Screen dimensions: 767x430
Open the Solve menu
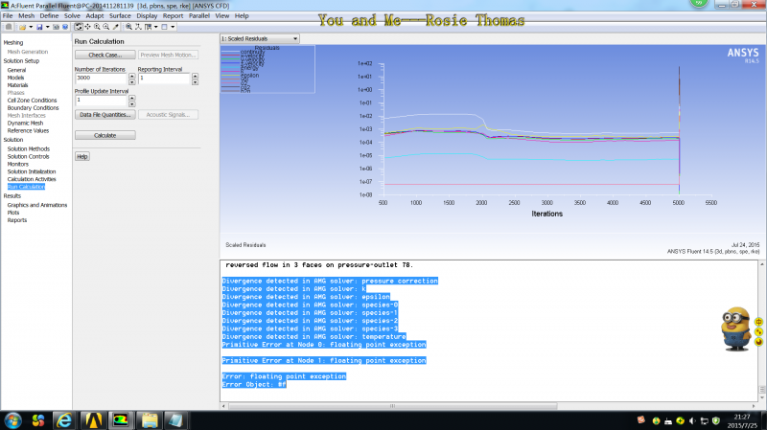73,16
